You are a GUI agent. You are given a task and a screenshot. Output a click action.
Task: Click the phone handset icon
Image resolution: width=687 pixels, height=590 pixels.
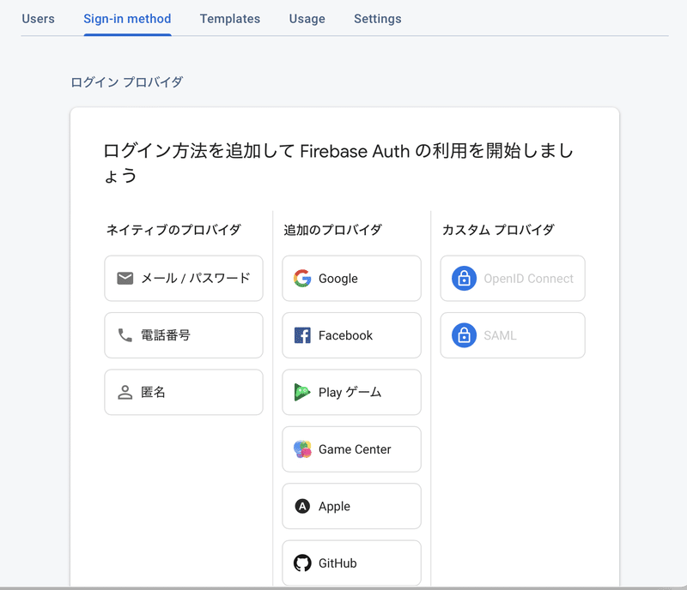click(x=125, y=335)
